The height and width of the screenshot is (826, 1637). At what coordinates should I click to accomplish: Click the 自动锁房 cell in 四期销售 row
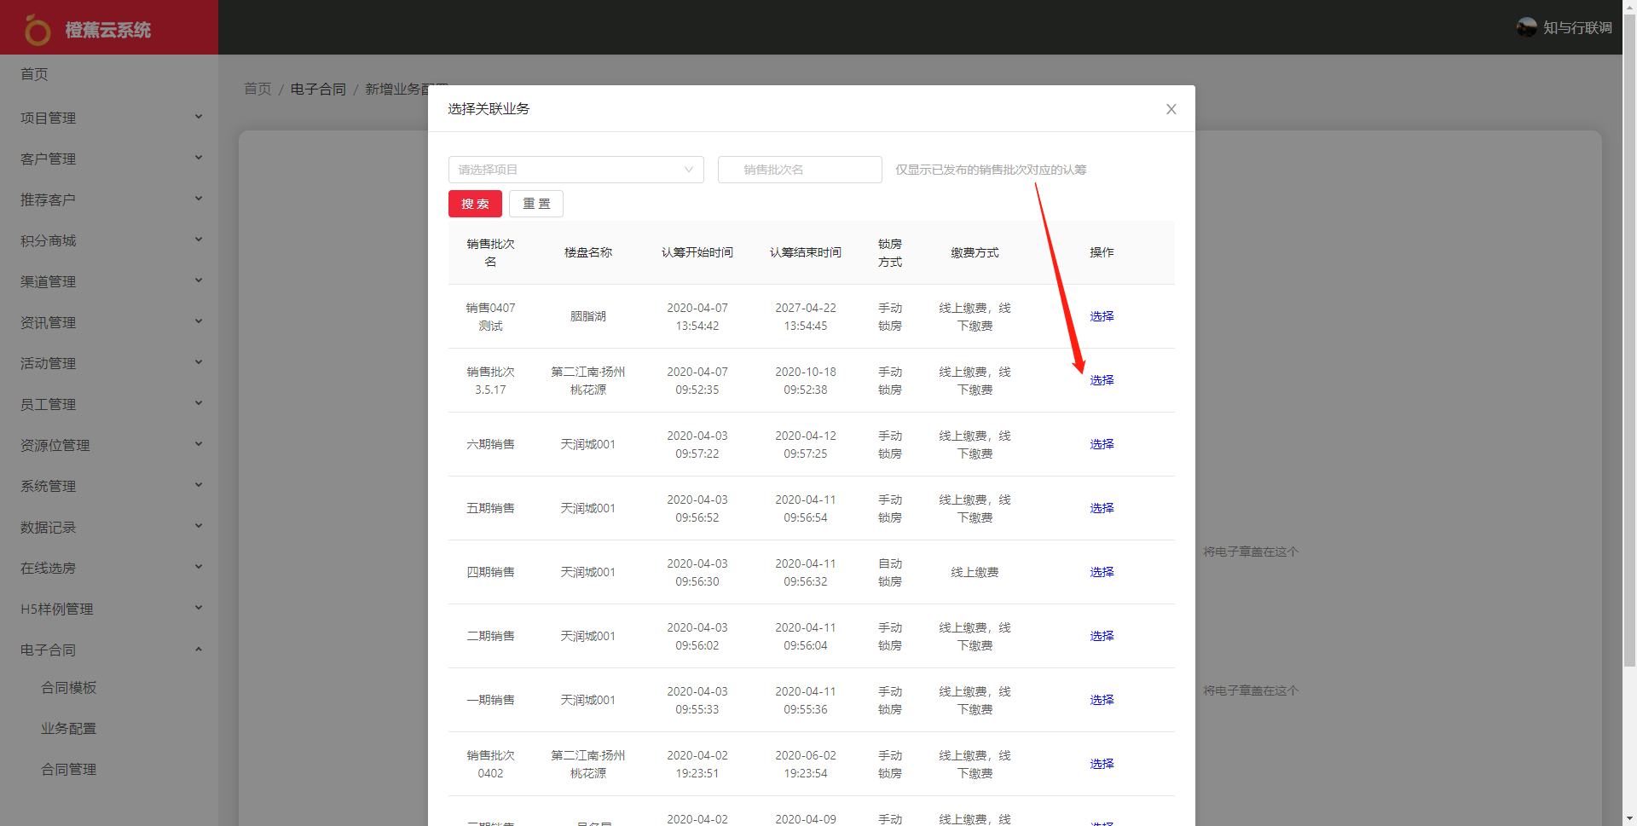(890, 572)
